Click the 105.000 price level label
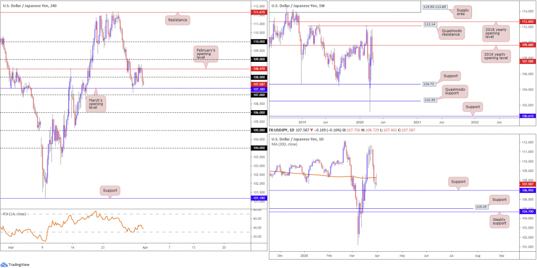This screenshot has height=268, width=537. tap(258, 130)
